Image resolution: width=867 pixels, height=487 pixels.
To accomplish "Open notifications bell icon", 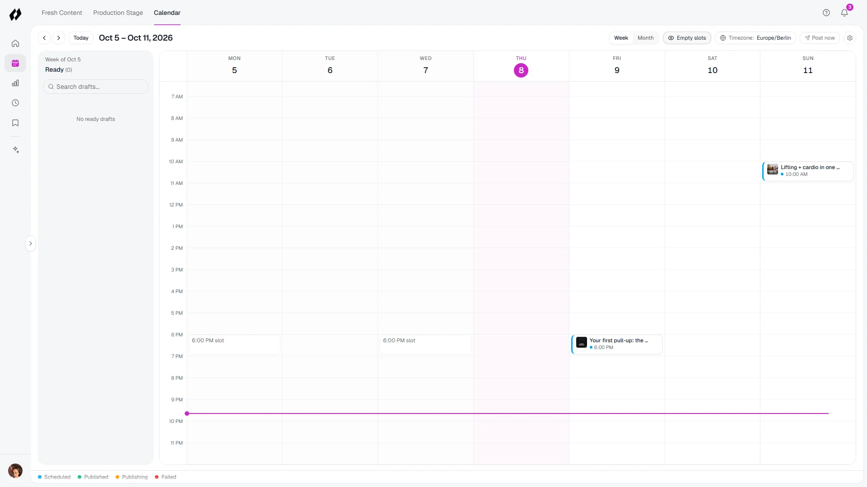I will point(844,13).
